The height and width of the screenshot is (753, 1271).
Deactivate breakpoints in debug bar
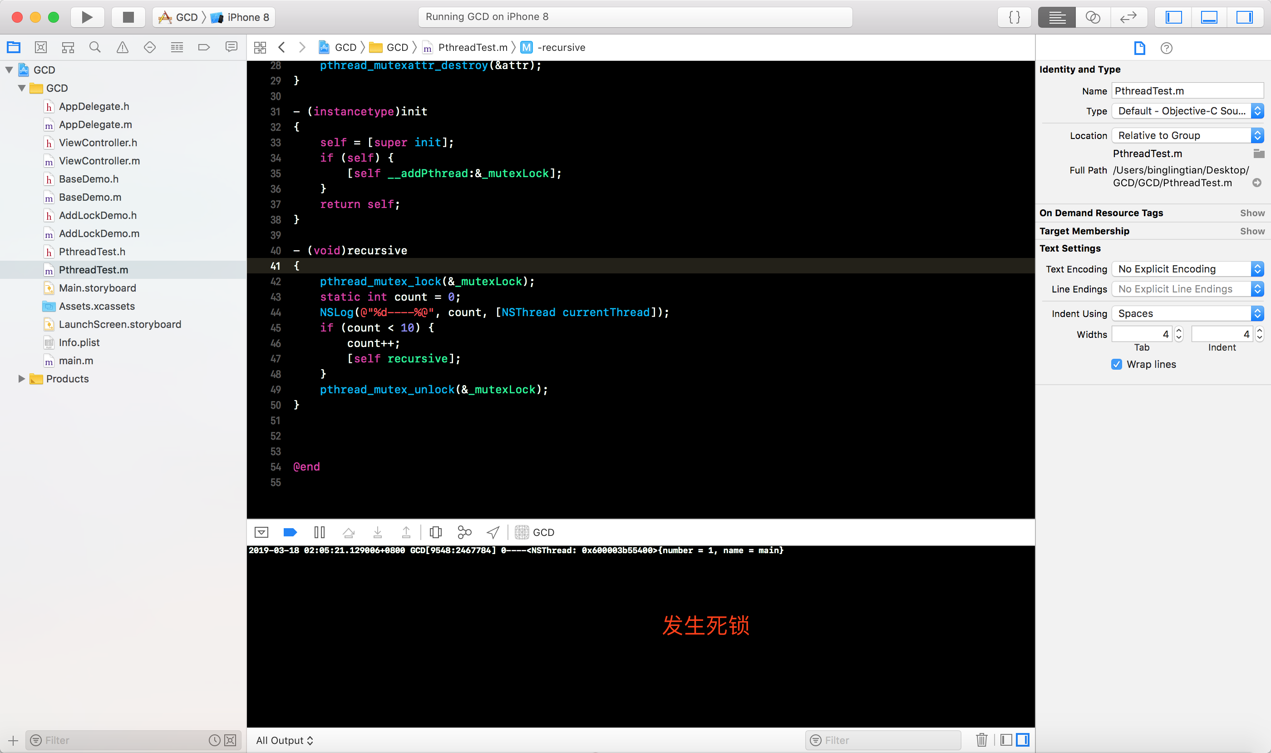point(290,532)
